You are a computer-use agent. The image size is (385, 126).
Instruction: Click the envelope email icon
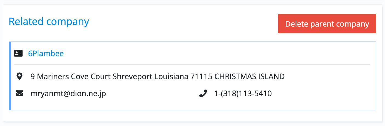19,94
